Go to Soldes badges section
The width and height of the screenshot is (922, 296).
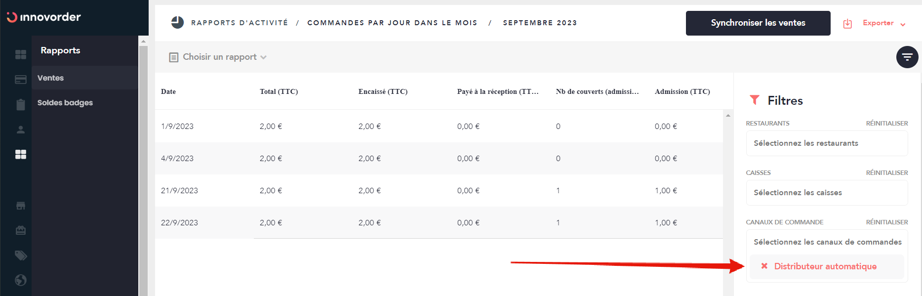point(65,103)
